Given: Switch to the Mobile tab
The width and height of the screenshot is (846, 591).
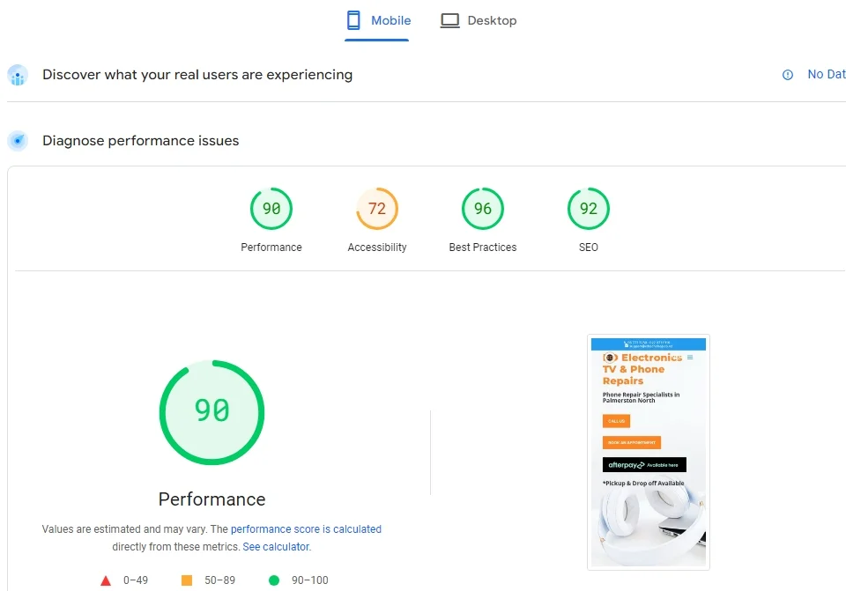Looking at the screenshot, I should coord(376,20).
